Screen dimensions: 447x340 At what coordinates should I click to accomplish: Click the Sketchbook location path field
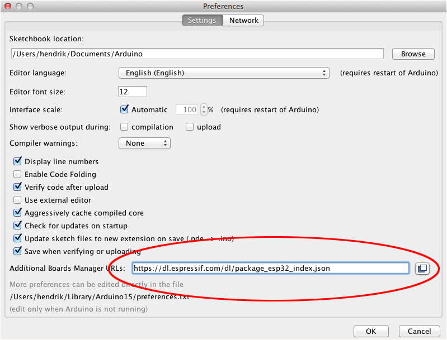click(x=197, y=54)
